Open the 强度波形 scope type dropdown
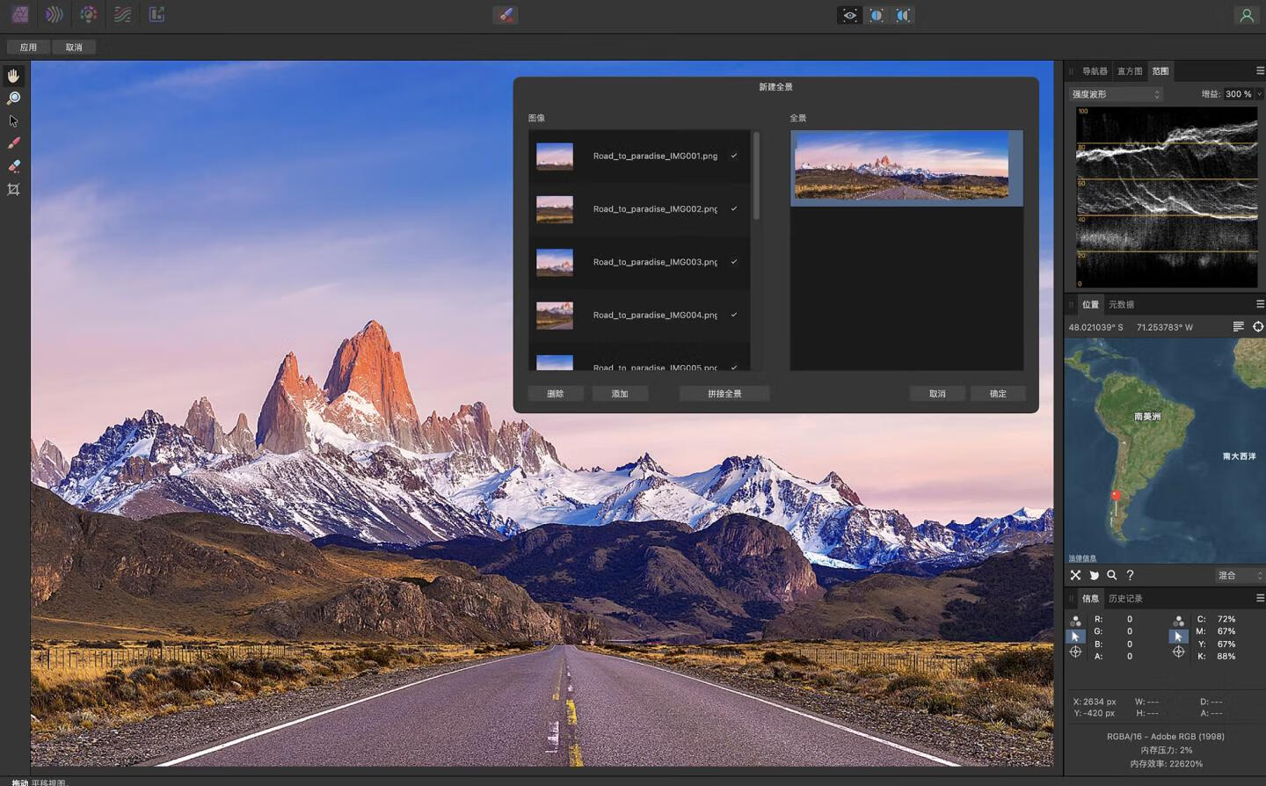The image size is (1266, 786). coord(1116,94)
